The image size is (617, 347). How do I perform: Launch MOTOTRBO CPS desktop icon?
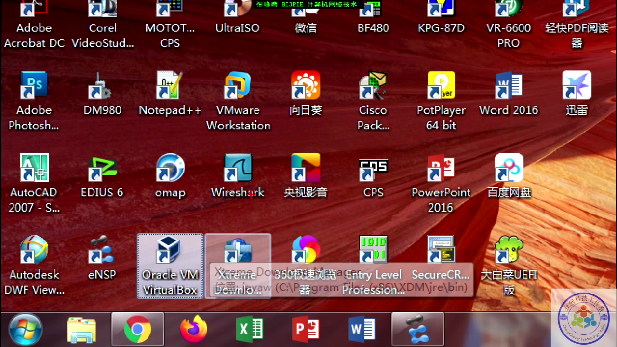[170, 24]
